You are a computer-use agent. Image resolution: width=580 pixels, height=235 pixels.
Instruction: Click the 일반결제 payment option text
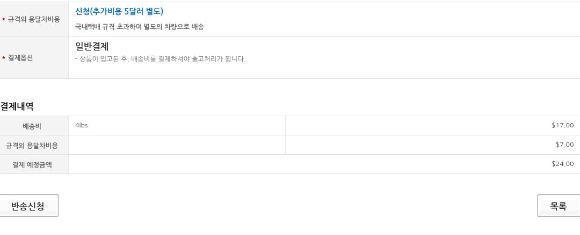pos(92,47)
